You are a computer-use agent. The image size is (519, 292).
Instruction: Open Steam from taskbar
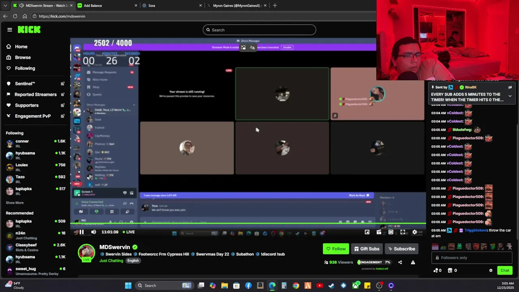332,286
